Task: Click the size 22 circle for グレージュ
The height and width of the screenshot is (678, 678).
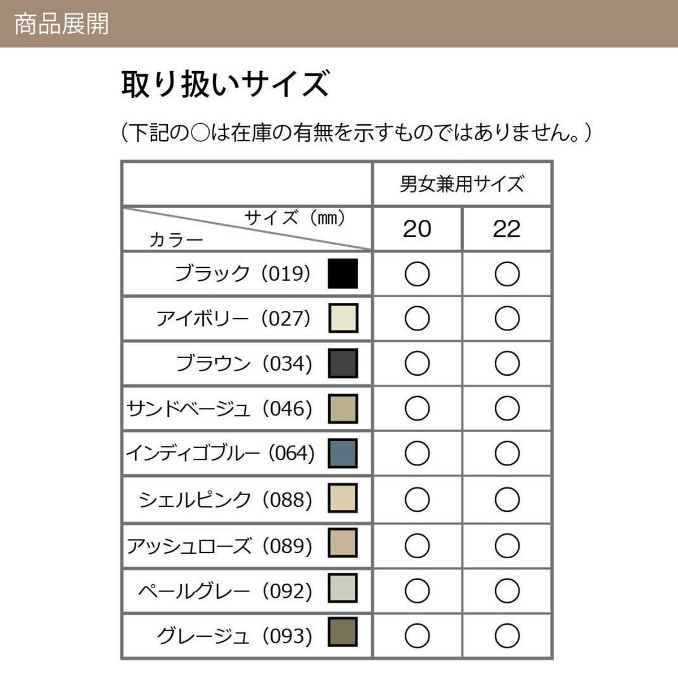Action: tap(507, 636)
